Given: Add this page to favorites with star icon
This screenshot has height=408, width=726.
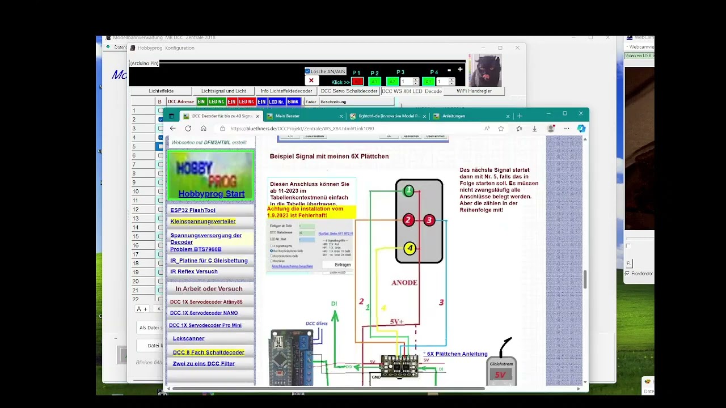Looking at the screenshot, I should point(501,129).
